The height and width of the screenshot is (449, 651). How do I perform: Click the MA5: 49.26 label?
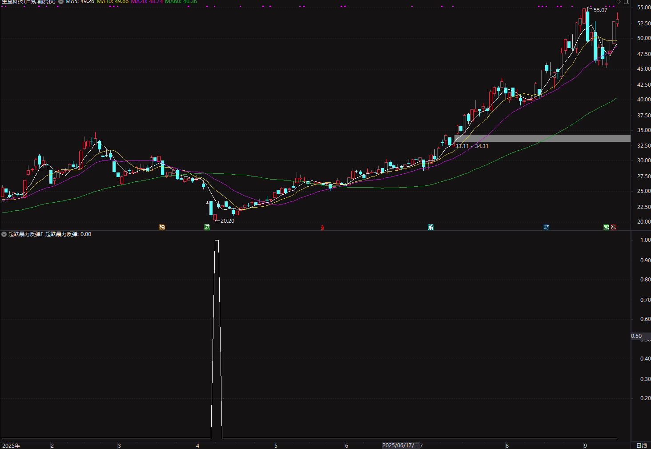tap(80, 2)
